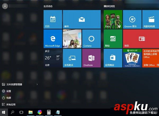This screenshot has width=159, height=116.
Task: Open Task View on the taskbar
Action: click(x=21, y=112)
